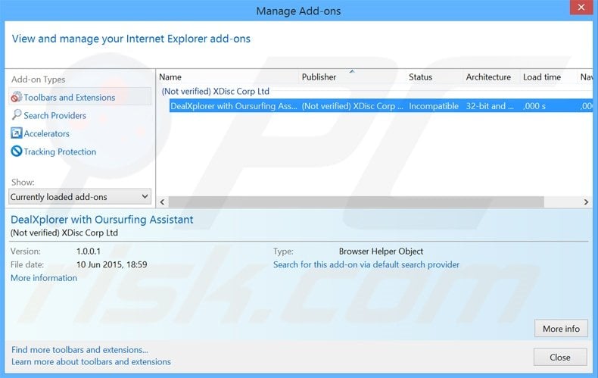Click the More info button
598x378 pixels.
click(x=561, y=328)
